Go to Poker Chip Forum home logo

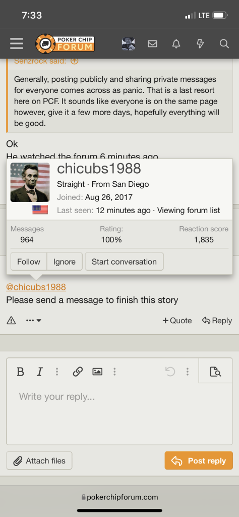coord(65,43)
